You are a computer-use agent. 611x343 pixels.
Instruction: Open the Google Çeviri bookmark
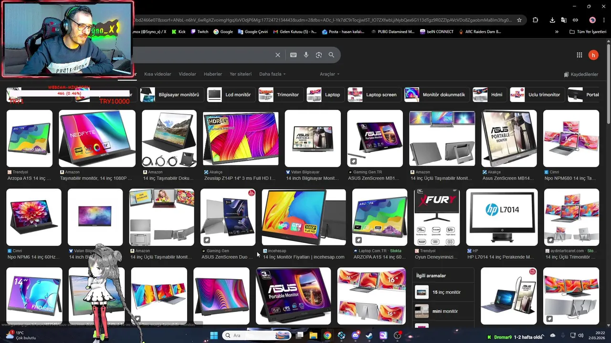(x=252, y=32)
